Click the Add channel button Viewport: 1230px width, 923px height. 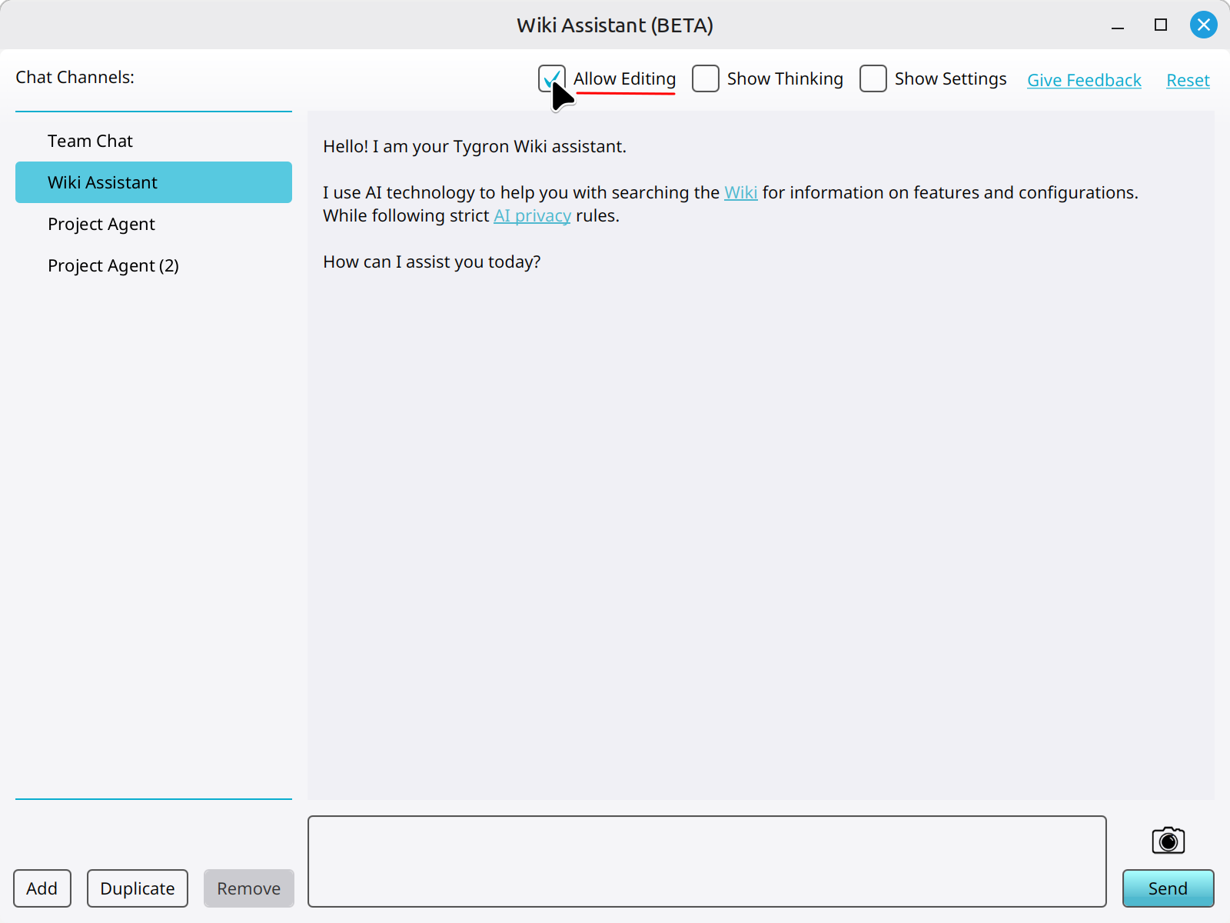(x=42, y=888)
